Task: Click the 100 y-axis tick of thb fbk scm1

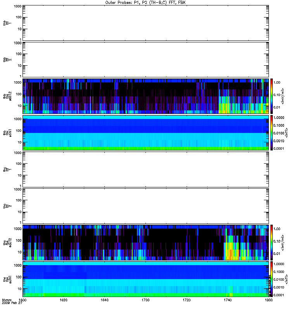Action: pyautogui.click(x=19, y=131)
